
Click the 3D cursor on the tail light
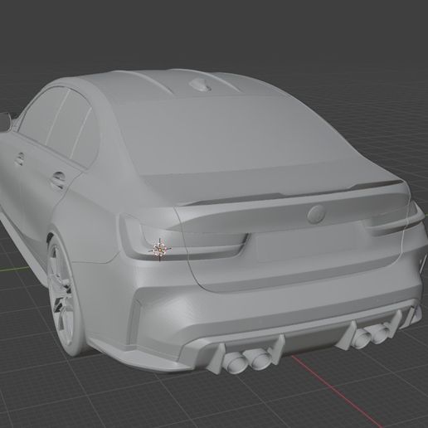[x=160, y=249]
